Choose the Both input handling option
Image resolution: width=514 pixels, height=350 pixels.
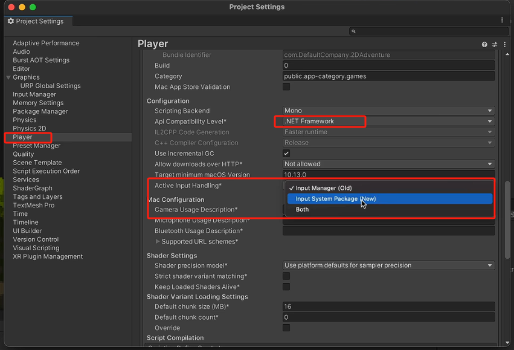point(390,209)
